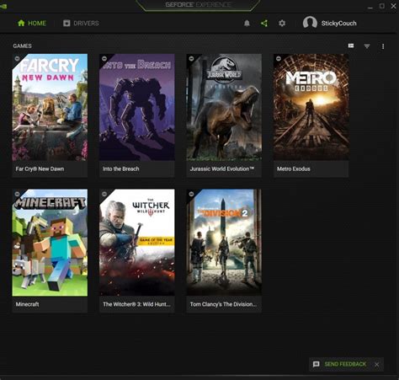The height and width of the screenshot is (380, 399).
Task: Minimize the GeForce Experience window
Action: [x=370, y=7]
